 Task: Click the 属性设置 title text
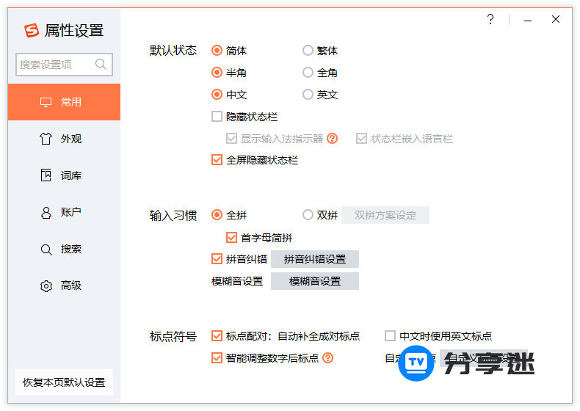pyautogui.click(x=74, y=30)
